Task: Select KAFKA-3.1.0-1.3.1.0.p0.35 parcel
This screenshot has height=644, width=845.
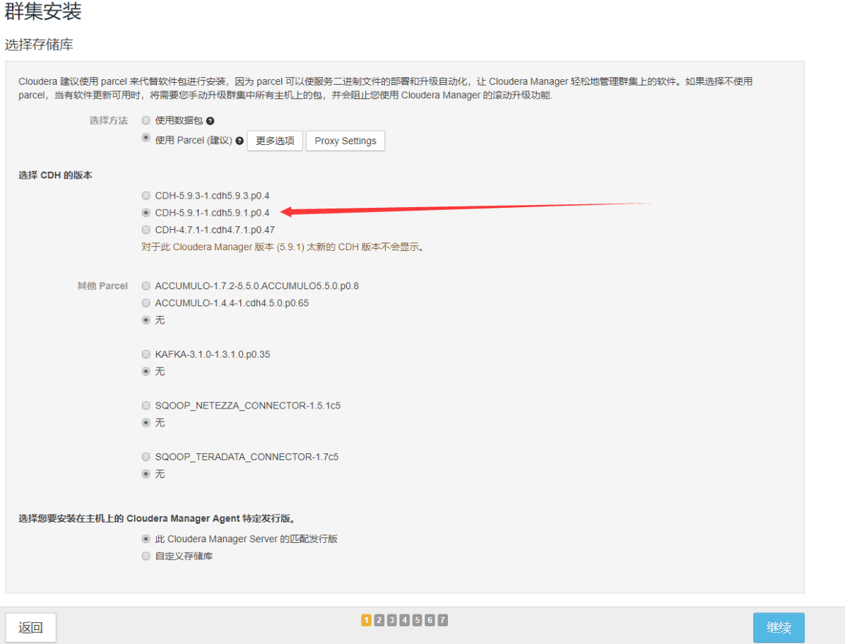Action: coord(146,354)
